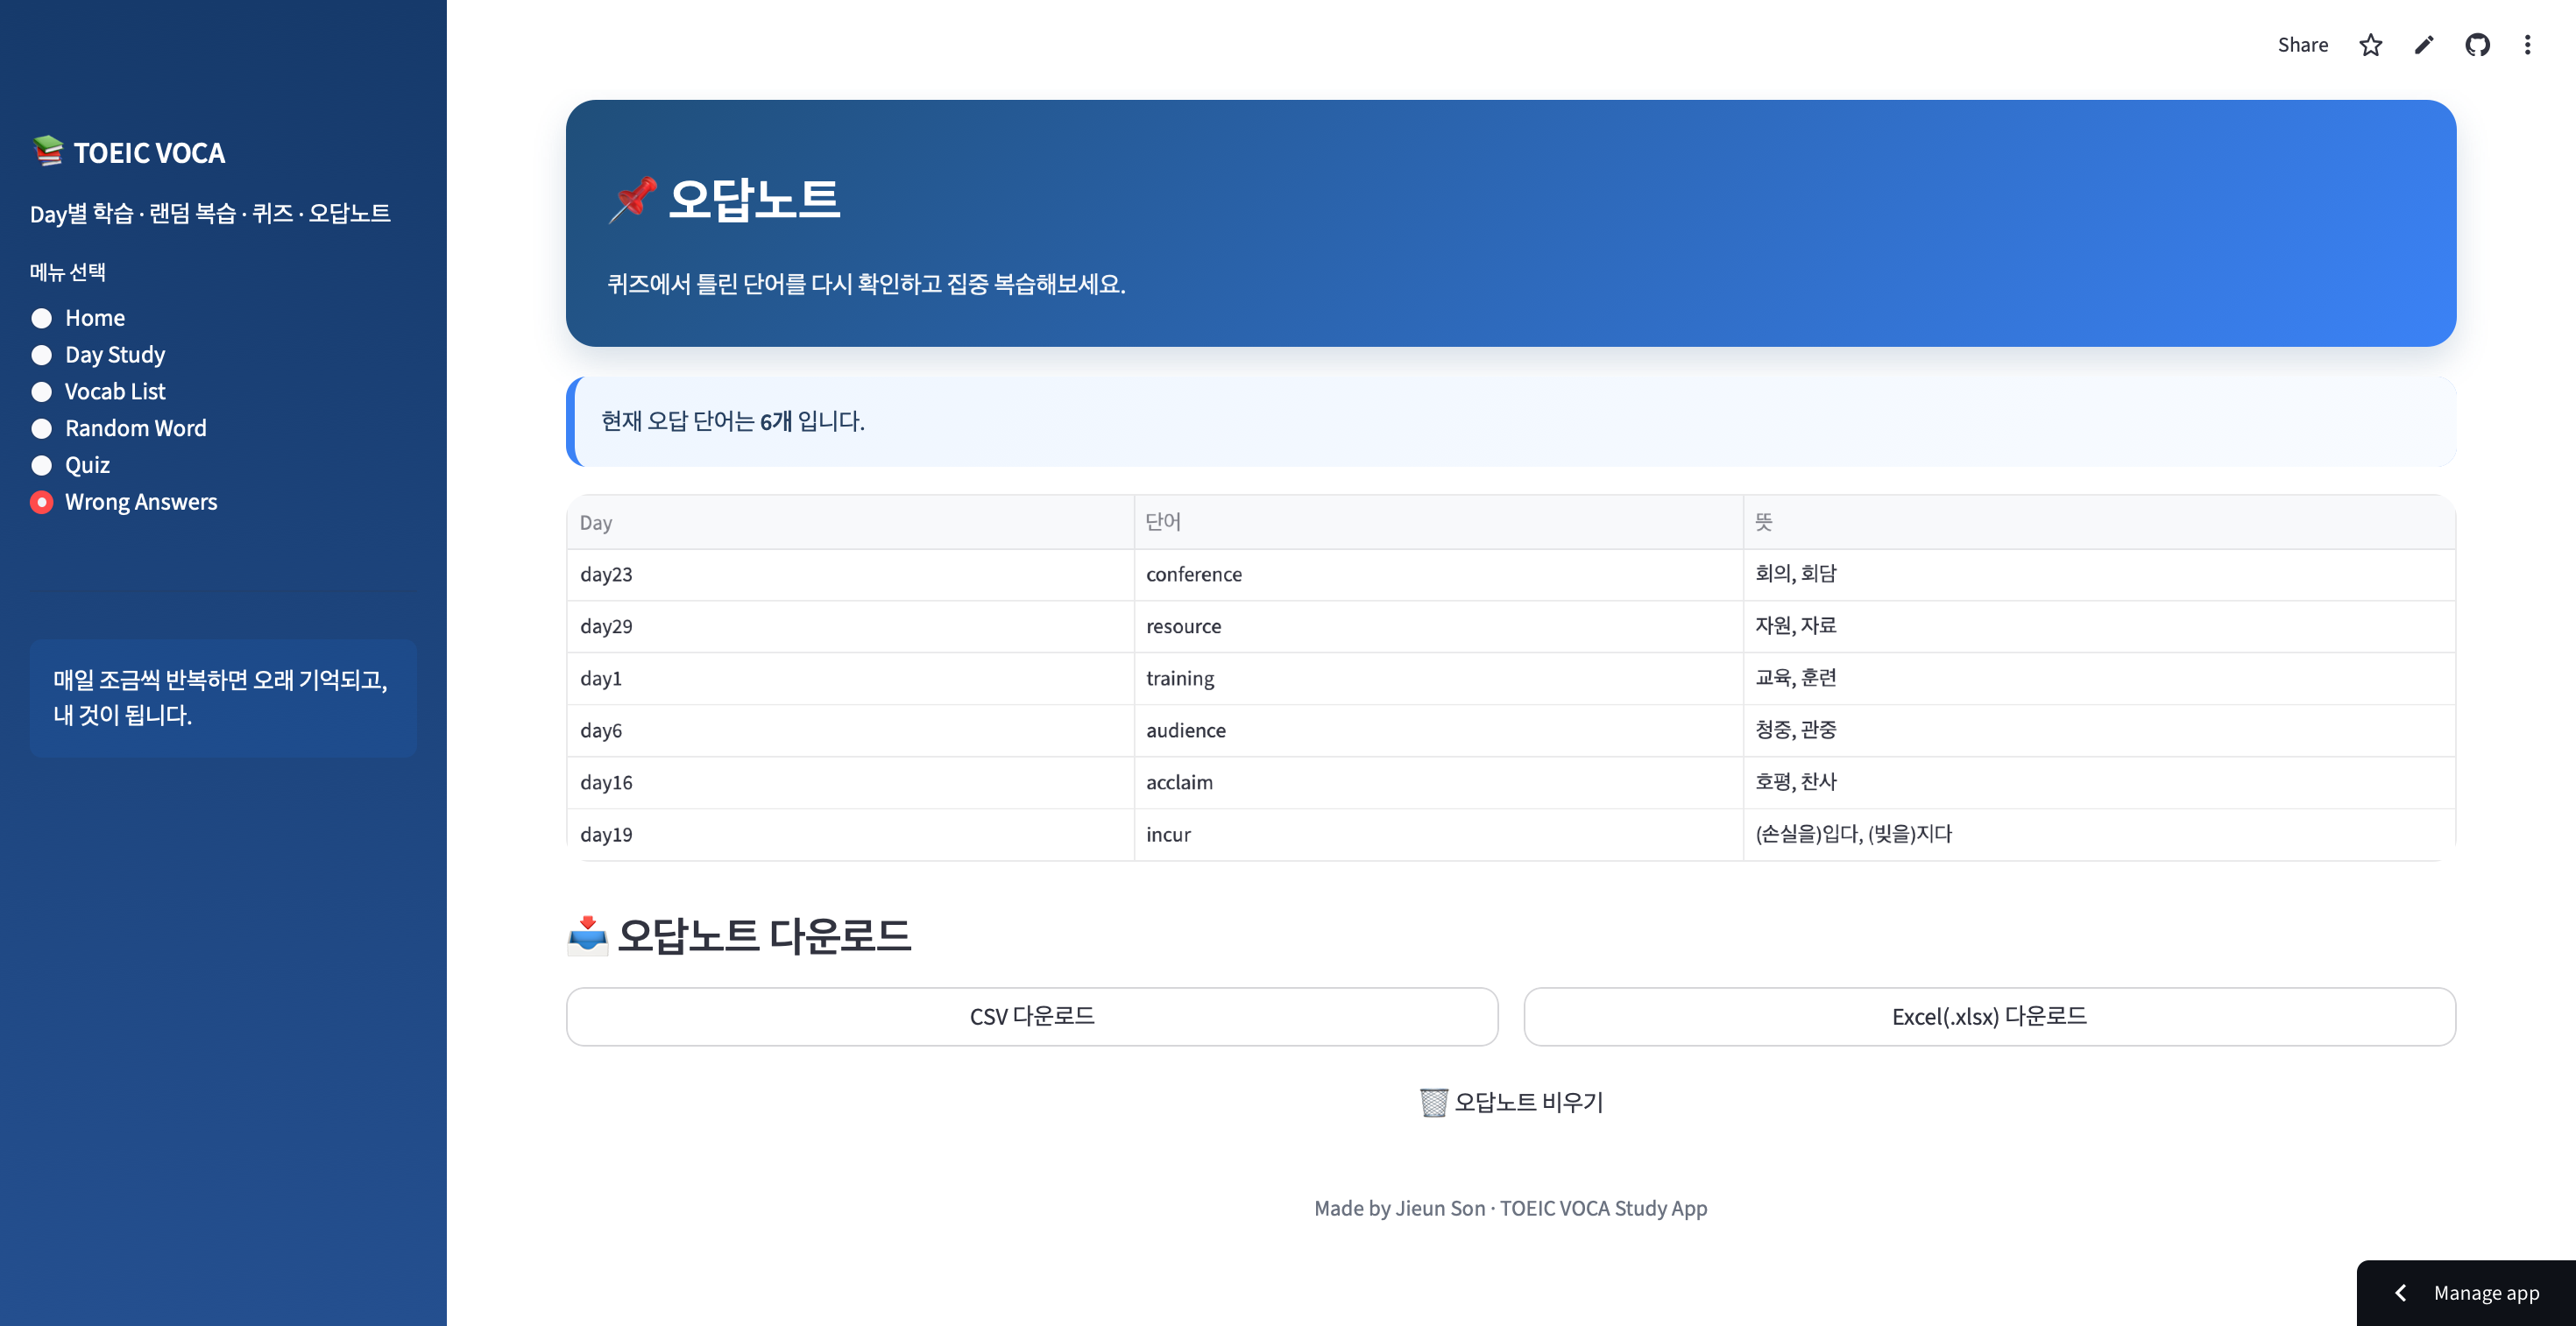Select the Day Study radio option

coord(42,355)
